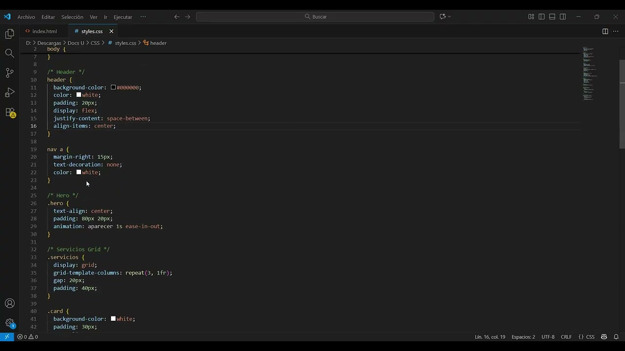The image size is (625, 351).
Task: Click line number 16 in the gutter
Action: tap(33, 126)
